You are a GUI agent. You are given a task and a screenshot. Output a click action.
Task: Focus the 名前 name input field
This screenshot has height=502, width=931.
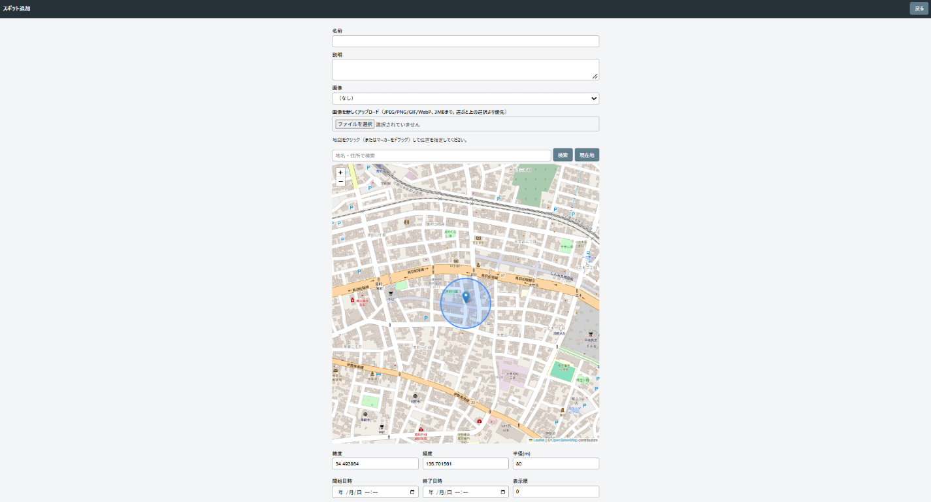pos(465,41)
